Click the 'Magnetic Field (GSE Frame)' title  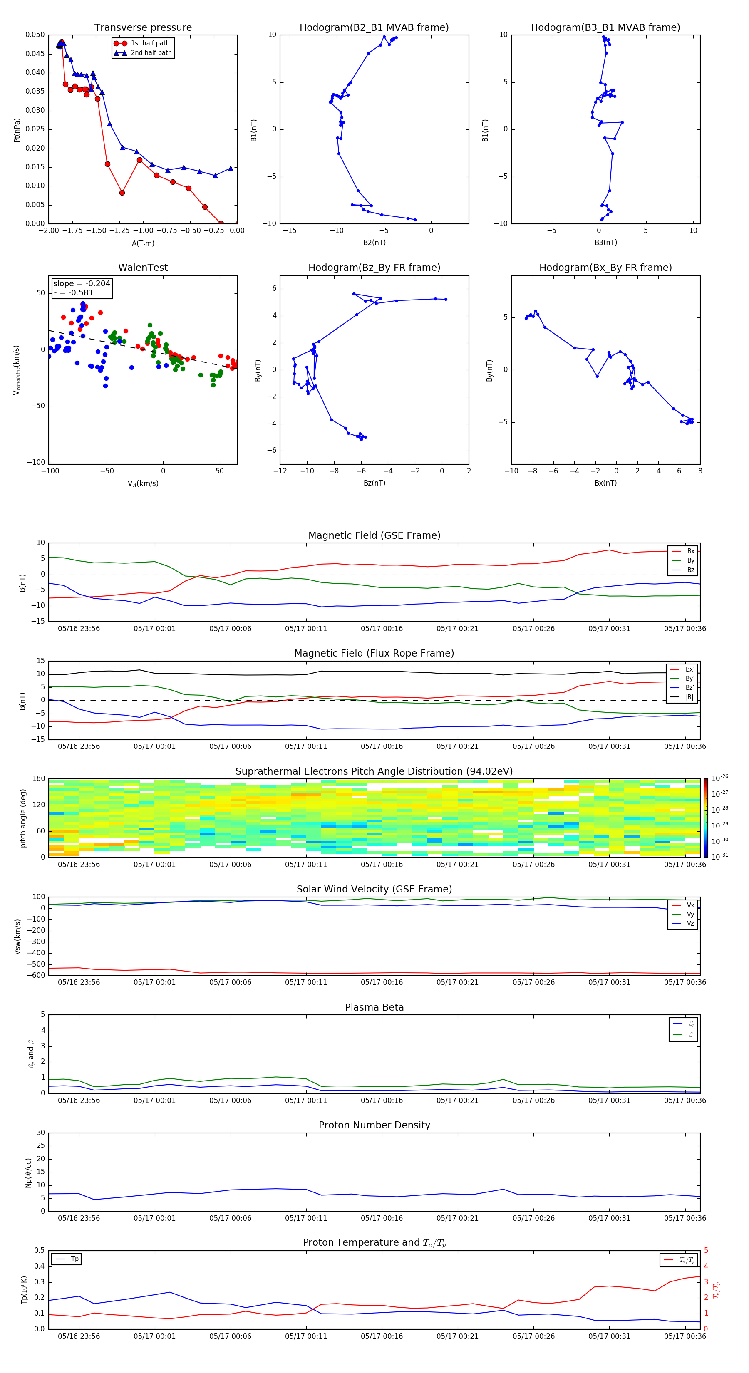[374, 535]
